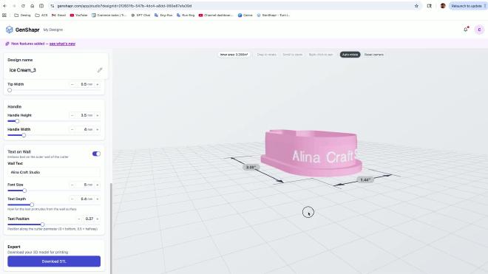Image resolution: width=488 pixels, height=274 pixels.
Task: Go back in browser
Action: tap(4, 6)
